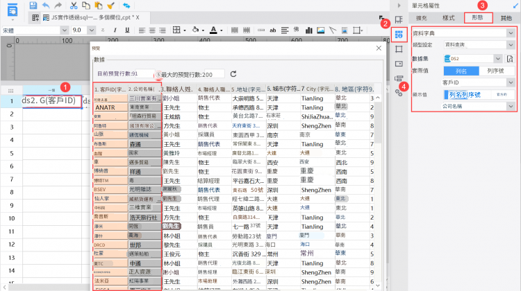Open the 客戶ID column dropdown
This screenshot has width=521, height=291.
pos(511,82)
